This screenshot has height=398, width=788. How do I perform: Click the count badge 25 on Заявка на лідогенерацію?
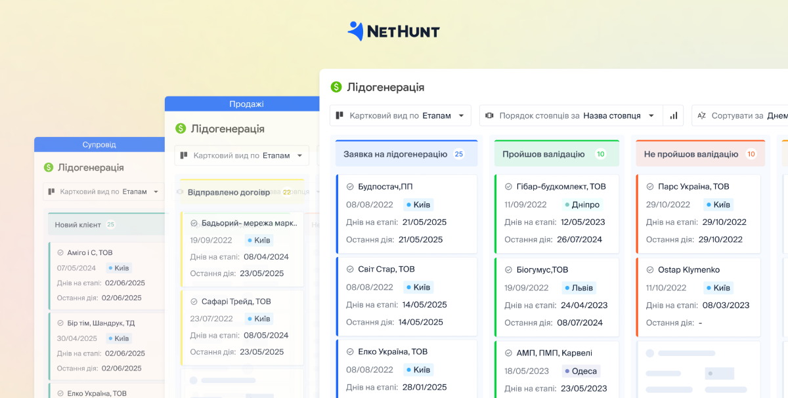(x=458, y=154)
